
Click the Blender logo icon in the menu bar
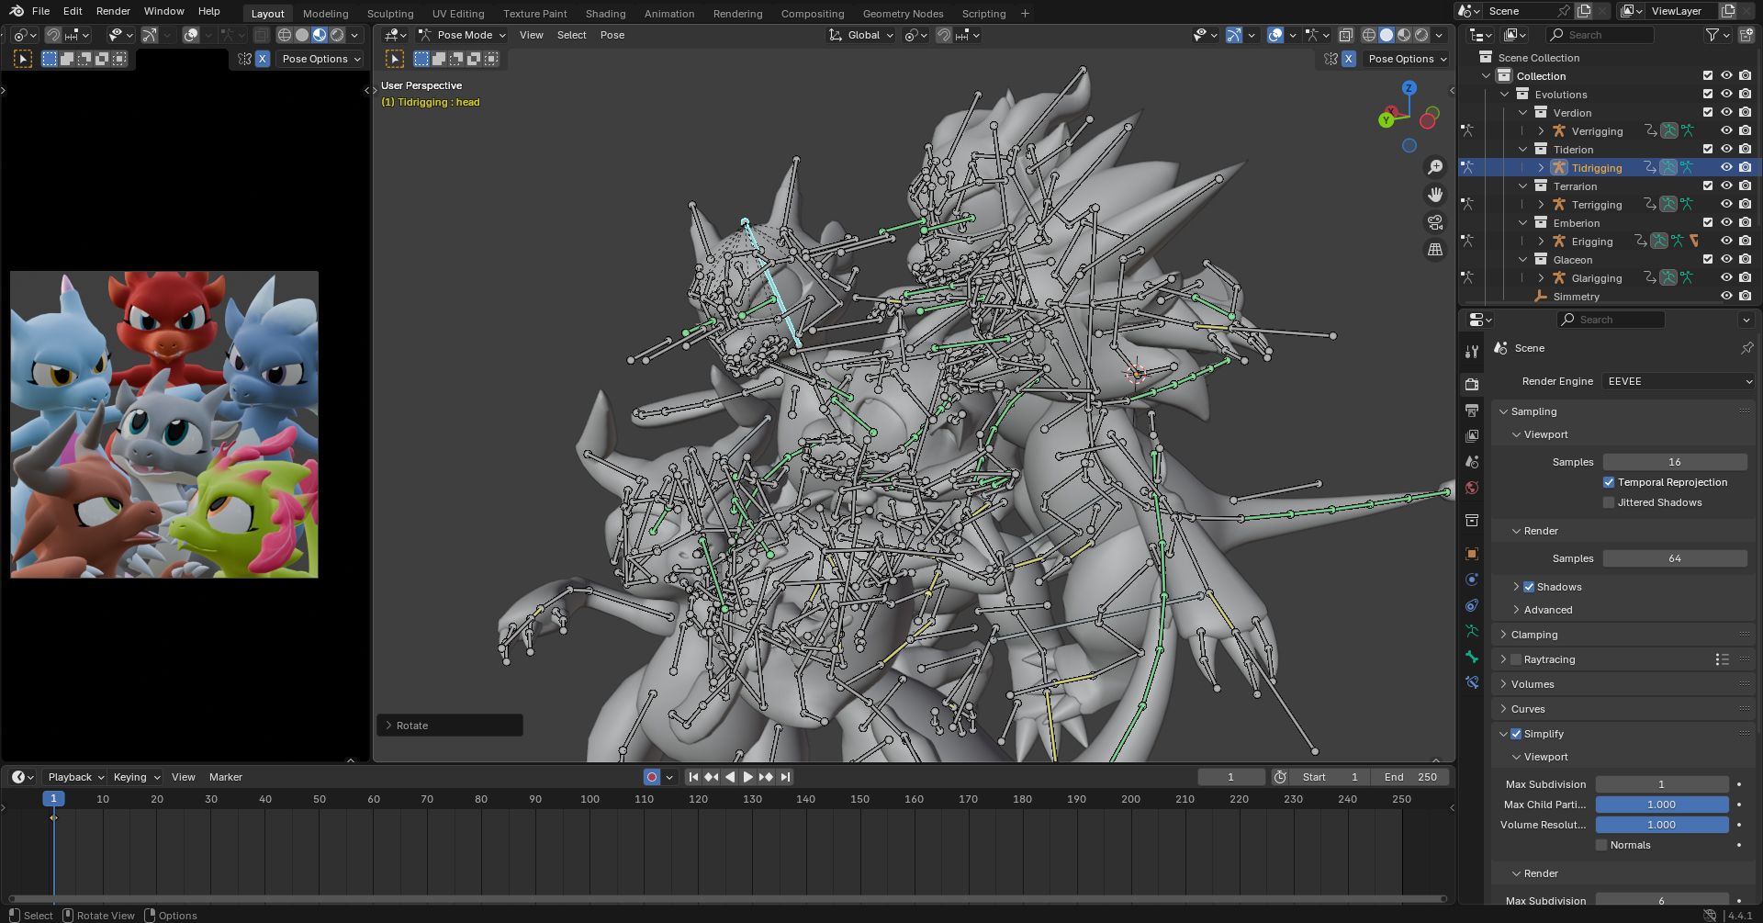pyautogui.click(x=17, y=11)
